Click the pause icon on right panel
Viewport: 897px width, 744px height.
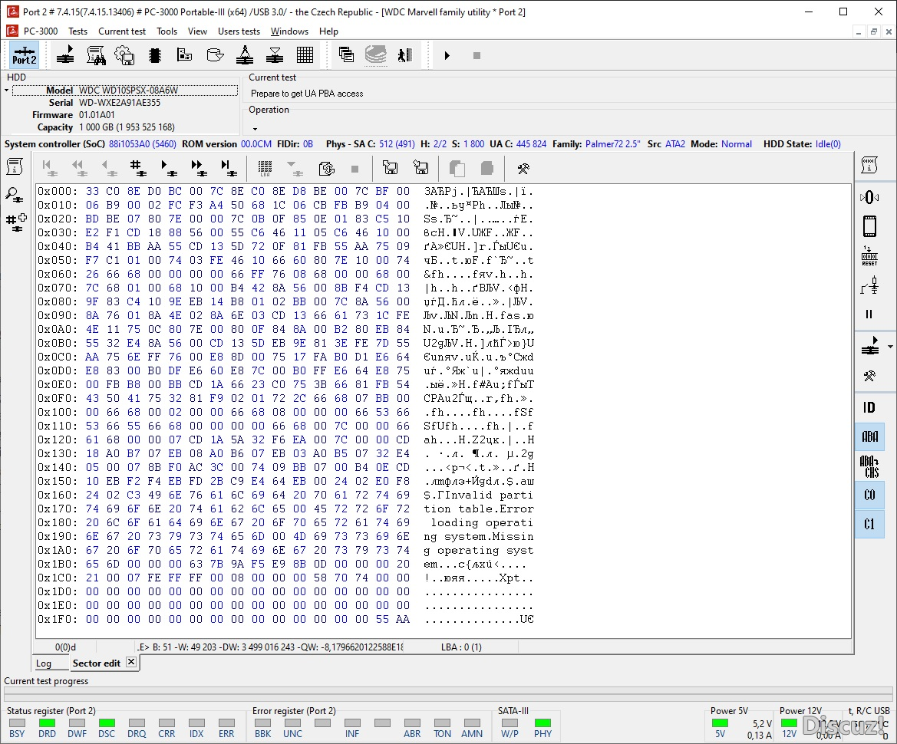(869, 314)
